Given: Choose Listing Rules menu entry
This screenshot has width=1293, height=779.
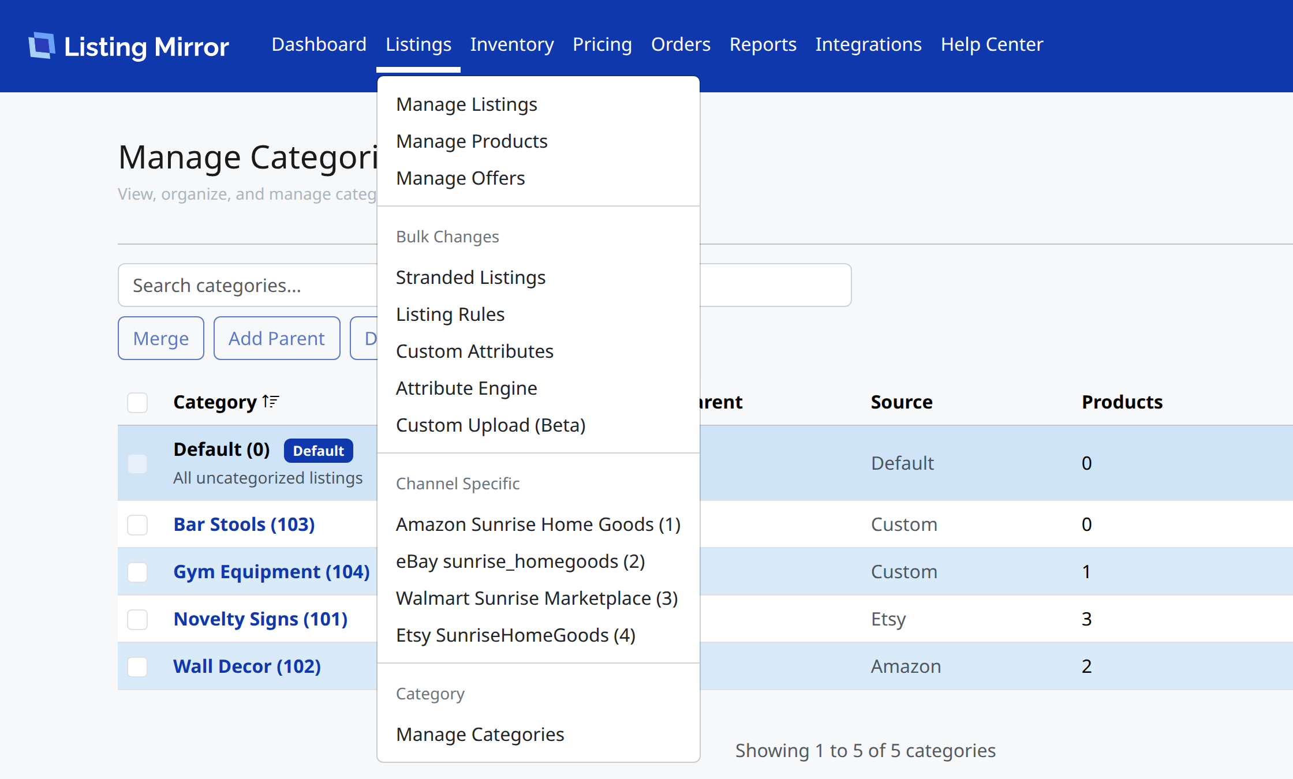Looking at the screenshot, I should [x=538, y=314].
